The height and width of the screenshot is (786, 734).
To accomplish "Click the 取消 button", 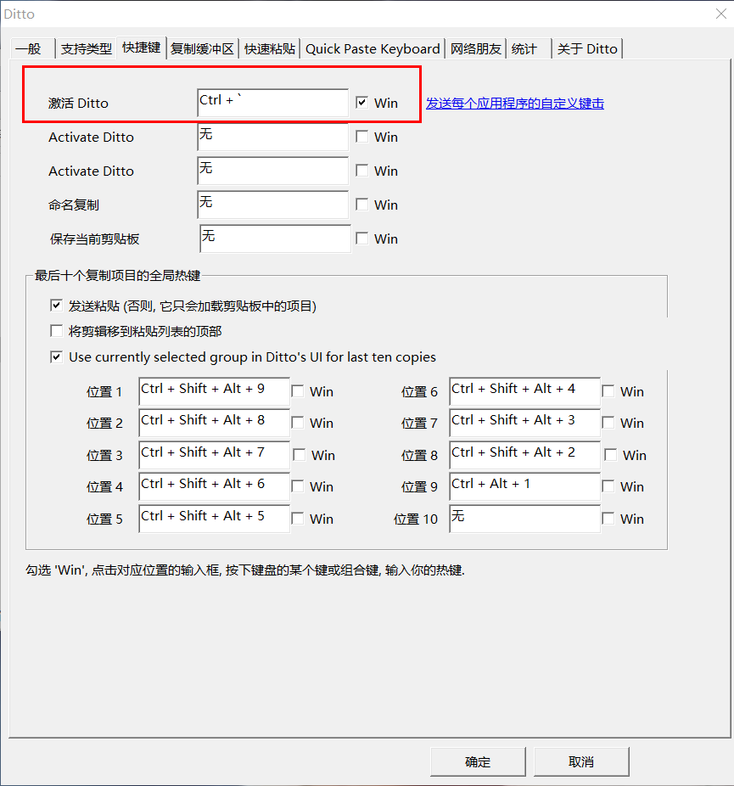I will click(581, 761).
